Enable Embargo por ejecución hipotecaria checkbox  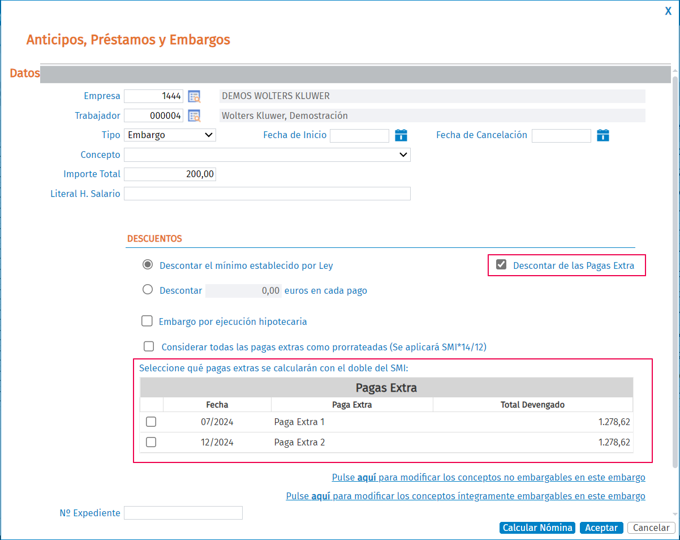tap(147, 322)
